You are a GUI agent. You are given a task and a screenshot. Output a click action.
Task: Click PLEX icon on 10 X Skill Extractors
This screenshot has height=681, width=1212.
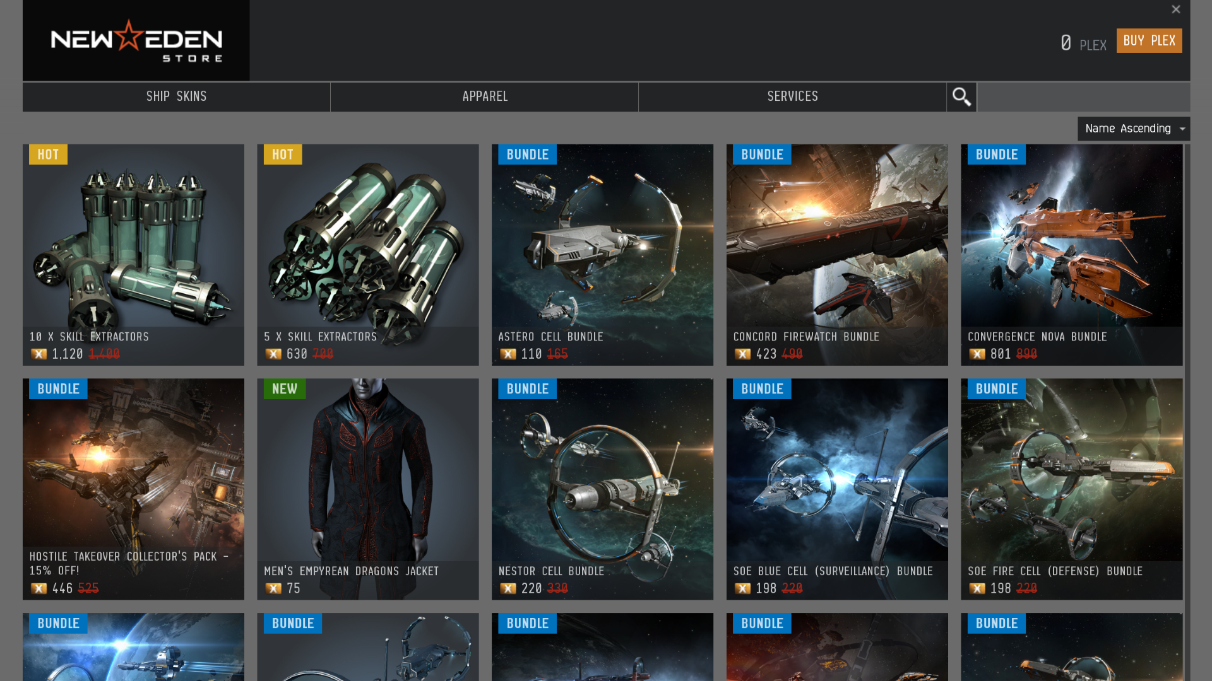pos(39,354)
